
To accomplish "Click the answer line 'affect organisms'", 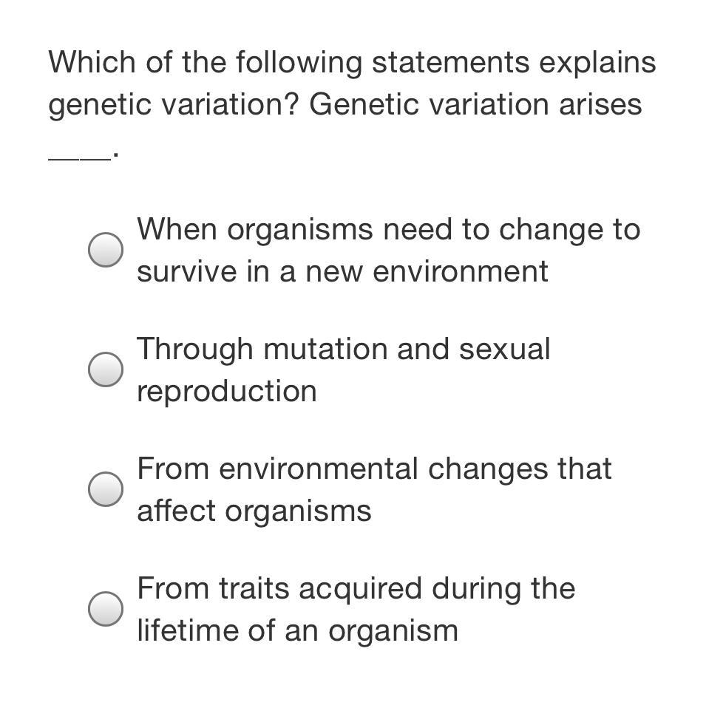I will pyautogui.click(x=254, y=512).
